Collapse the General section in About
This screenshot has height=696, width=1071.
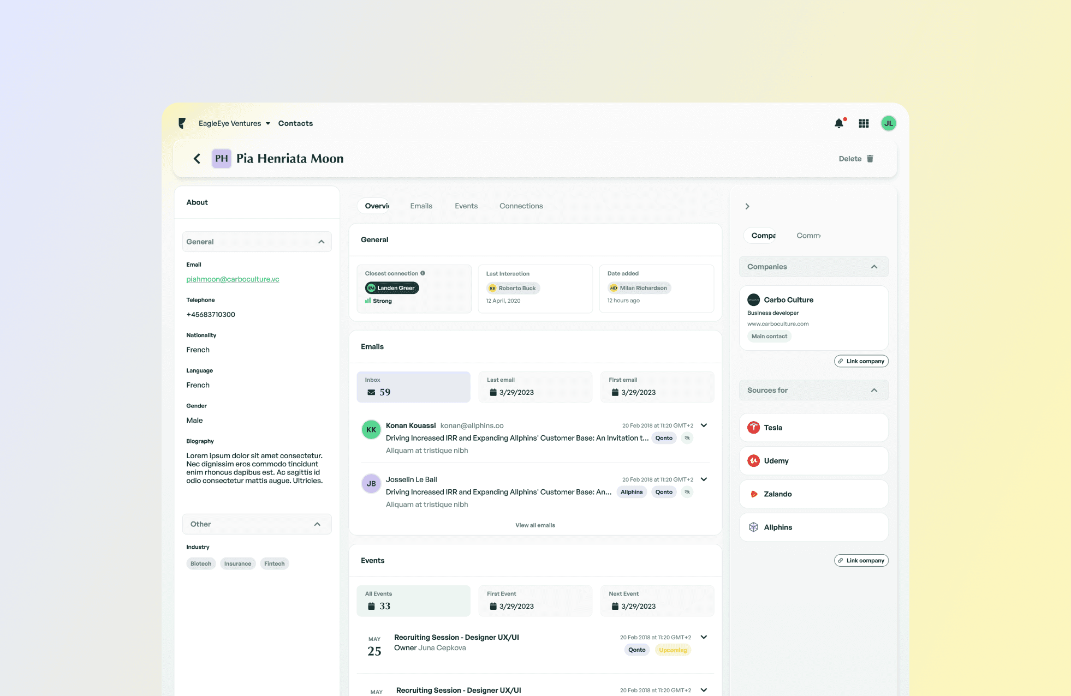(321, 242)
